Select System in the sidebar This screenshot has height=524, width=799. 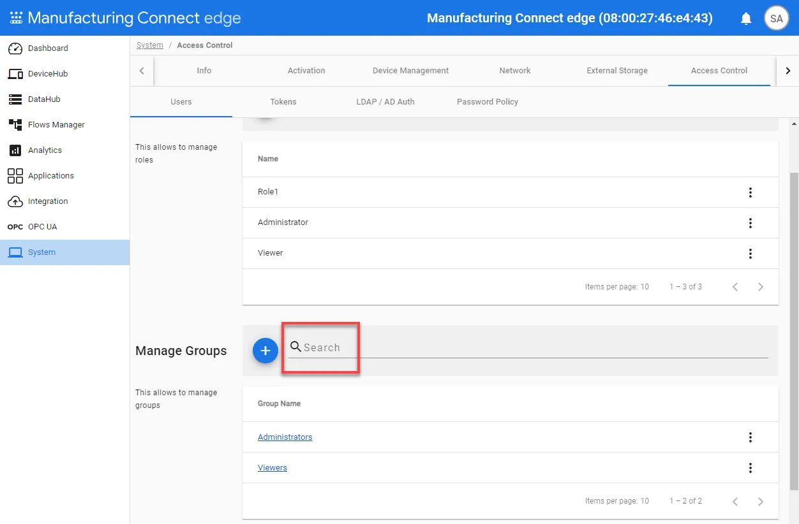(64, 252)
